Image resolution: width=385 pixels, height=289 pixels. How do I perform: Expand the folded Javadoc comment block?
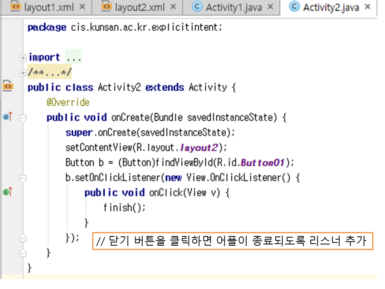[x=23, y=73]
